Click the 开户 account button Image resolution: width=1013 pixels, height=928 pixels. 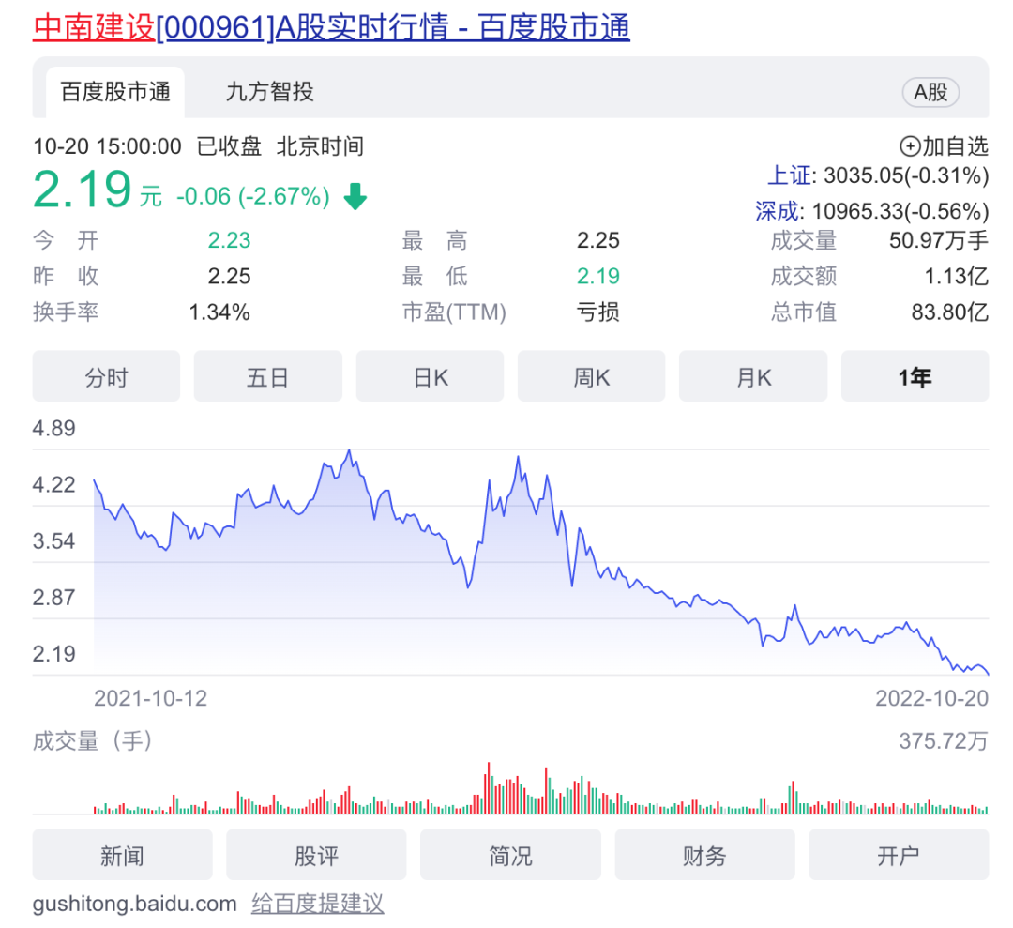click(899, 855)
